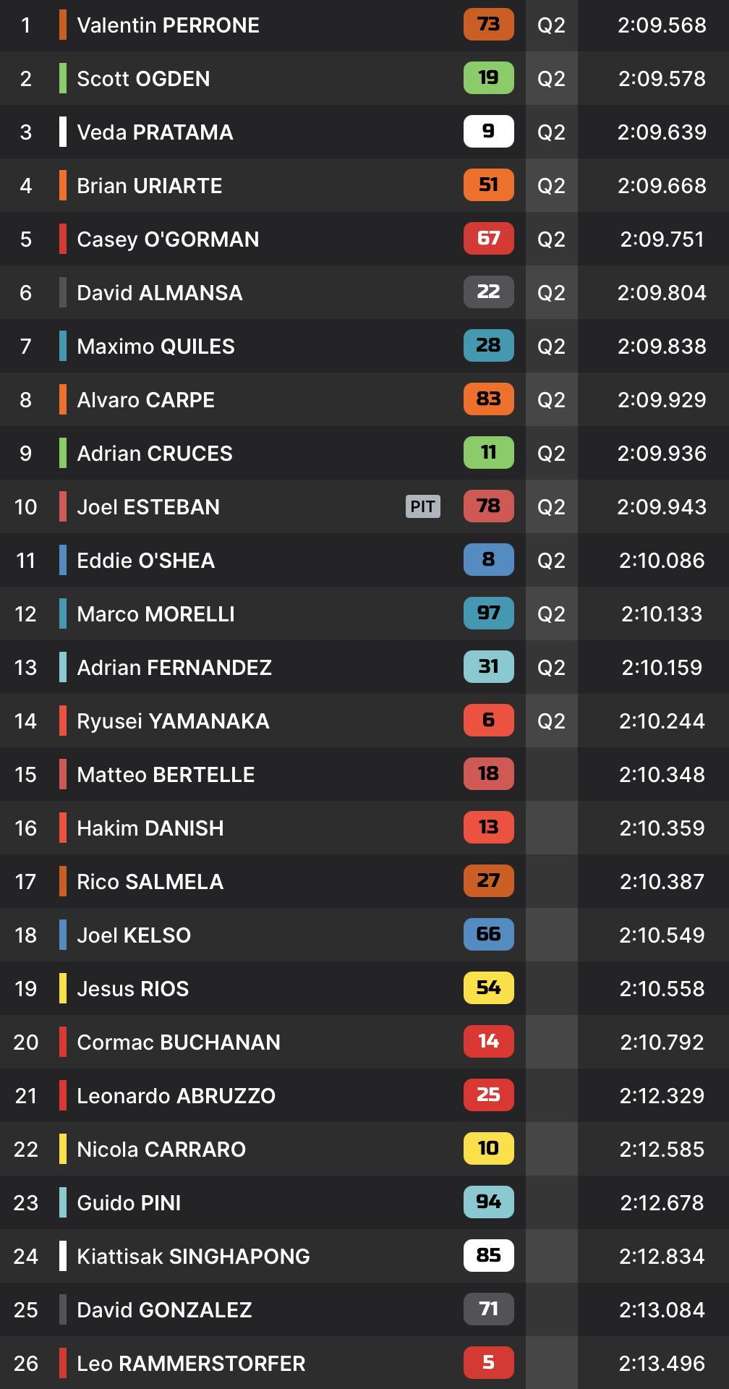Viewport: 729px width, 1389px height.
Task: Click the Q2 label for Marco MORELLI
Action: pos(551,613)
